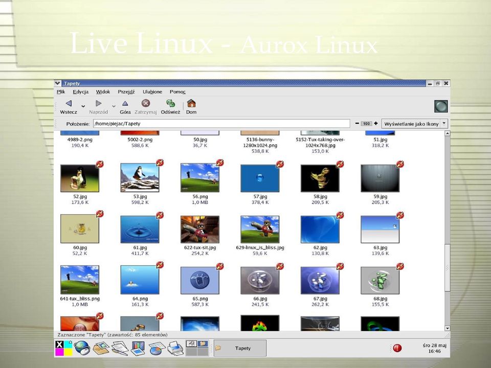The image size is (491, 368).
Task: Click the file name 62.jpg
Action: click(320, 247)
